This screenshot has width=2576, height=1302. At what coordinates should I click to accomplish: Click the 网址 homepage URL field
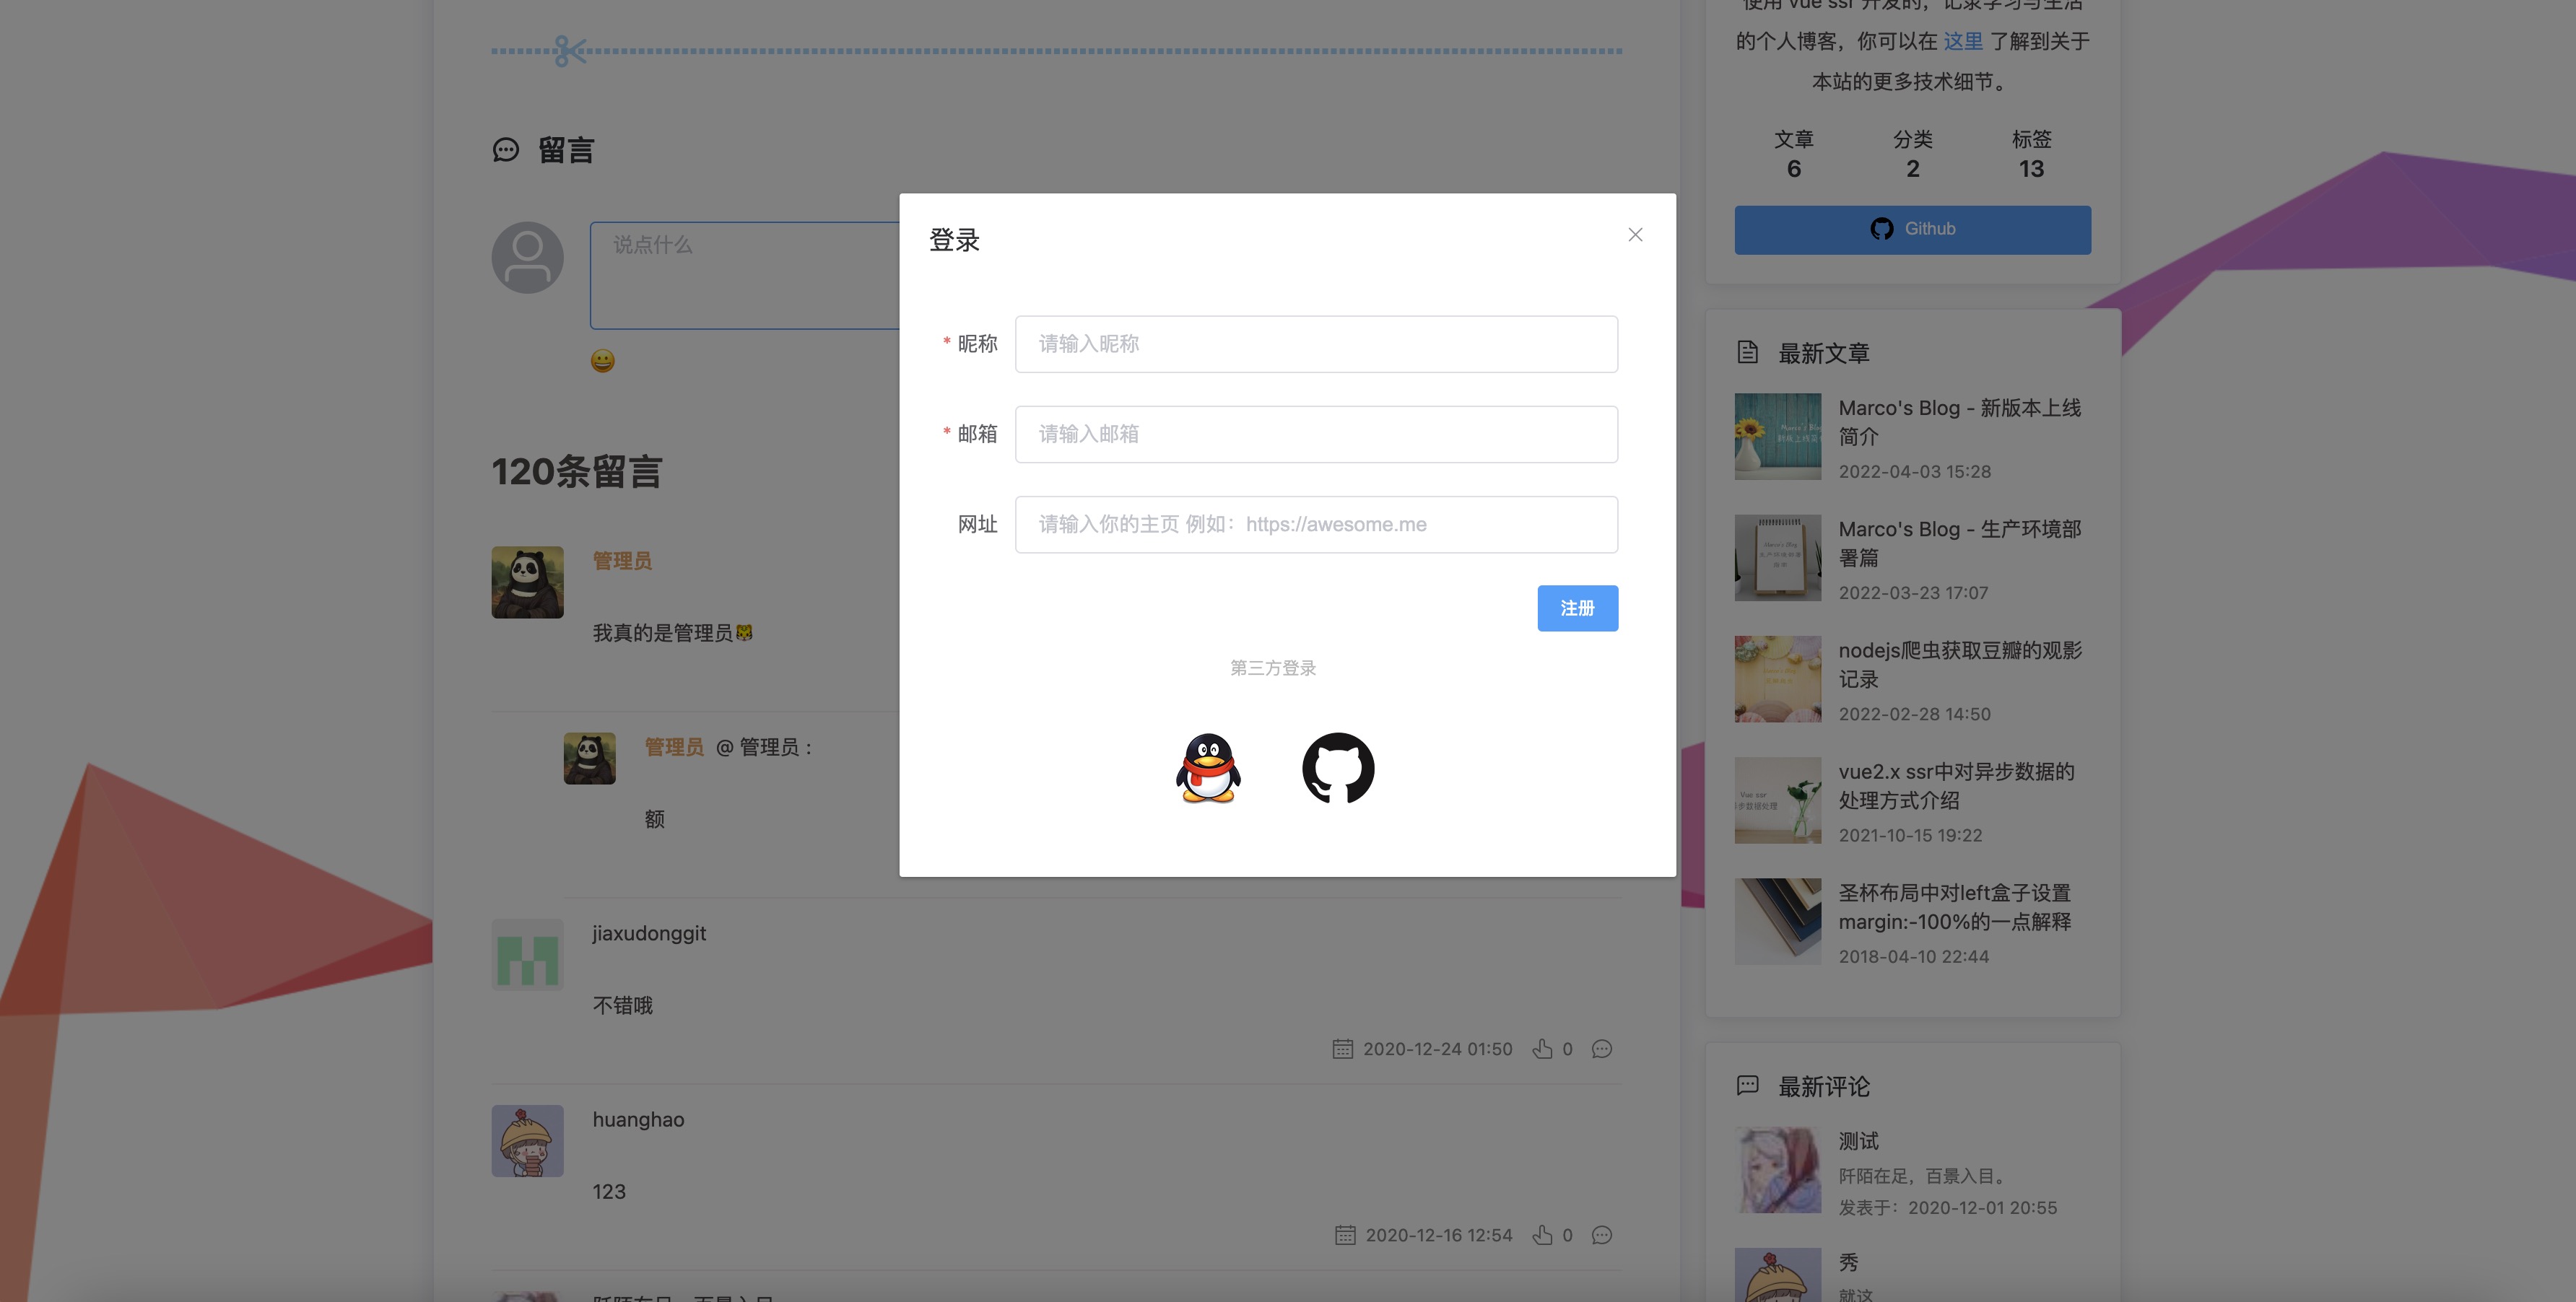(x=1316, y=525)
